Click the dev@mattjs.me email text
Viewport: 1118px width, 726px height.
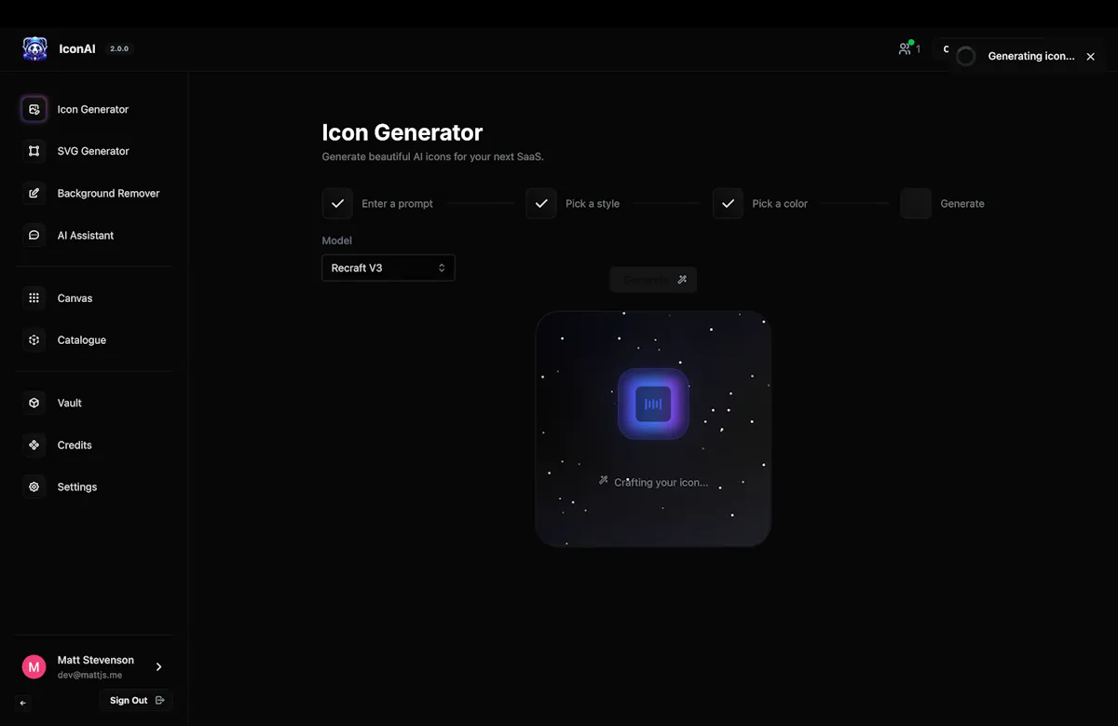coord(89,675)
